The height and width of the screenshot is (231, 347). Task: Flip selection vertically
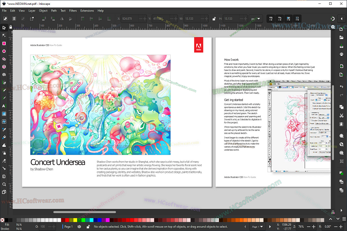[x=70, y=19]
